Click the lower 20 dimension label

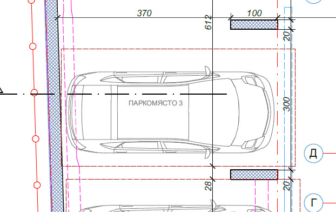click(287, 186)
